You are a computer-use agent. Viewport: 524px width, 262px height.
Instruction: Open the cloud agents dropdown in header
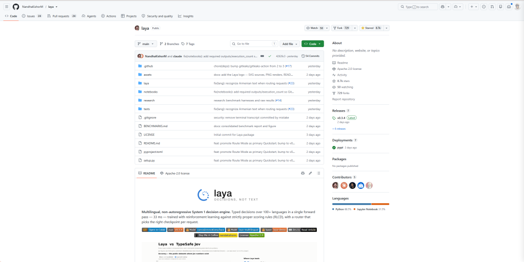[458, 7]
